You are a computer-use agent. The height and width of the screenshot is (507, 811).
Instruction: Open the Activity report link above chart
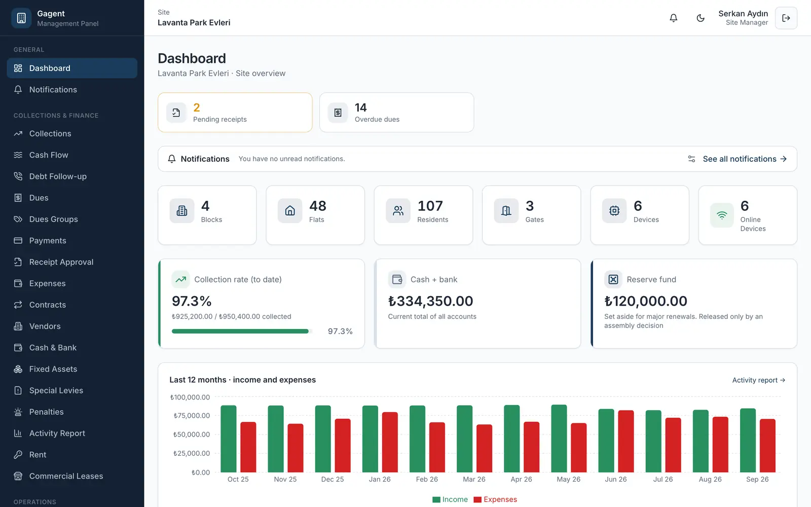(758, 380)
